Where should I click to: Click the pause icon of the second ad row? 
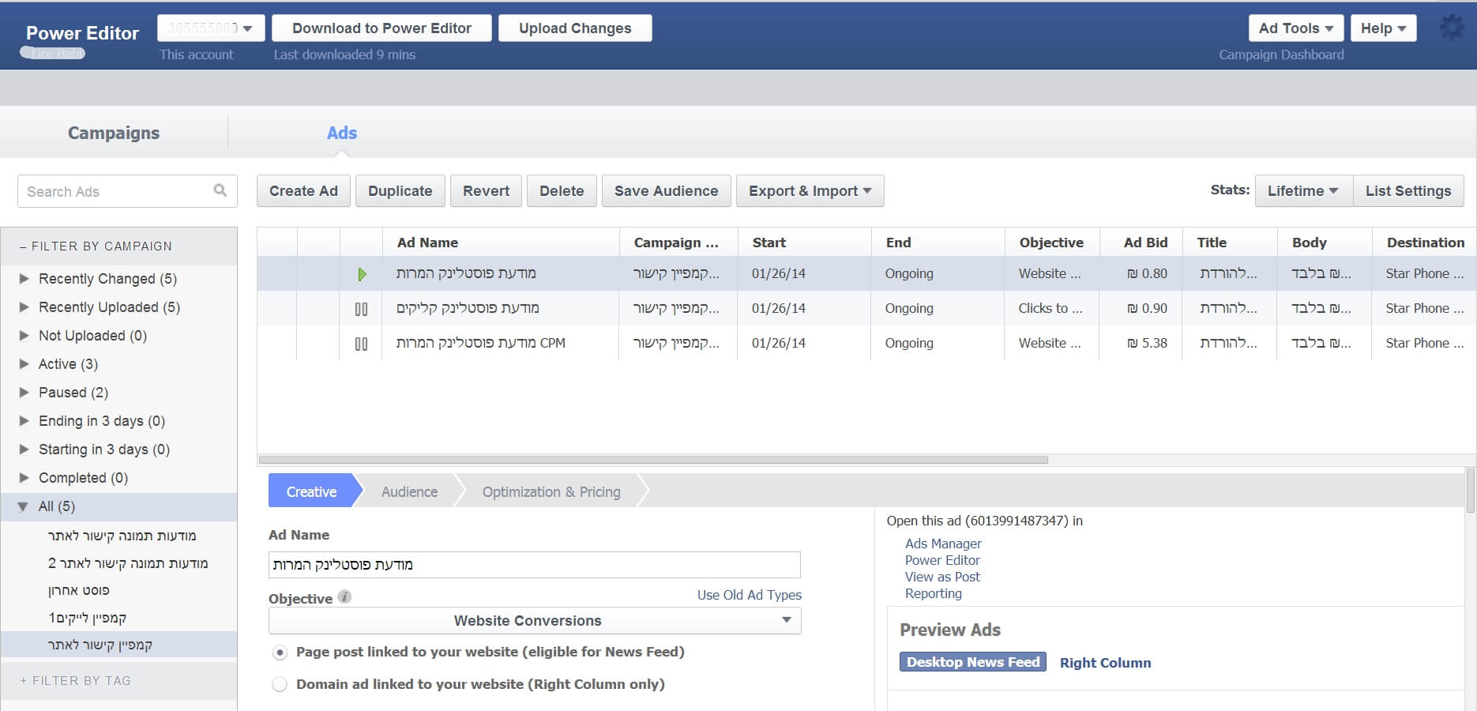(x=361, y=309)
